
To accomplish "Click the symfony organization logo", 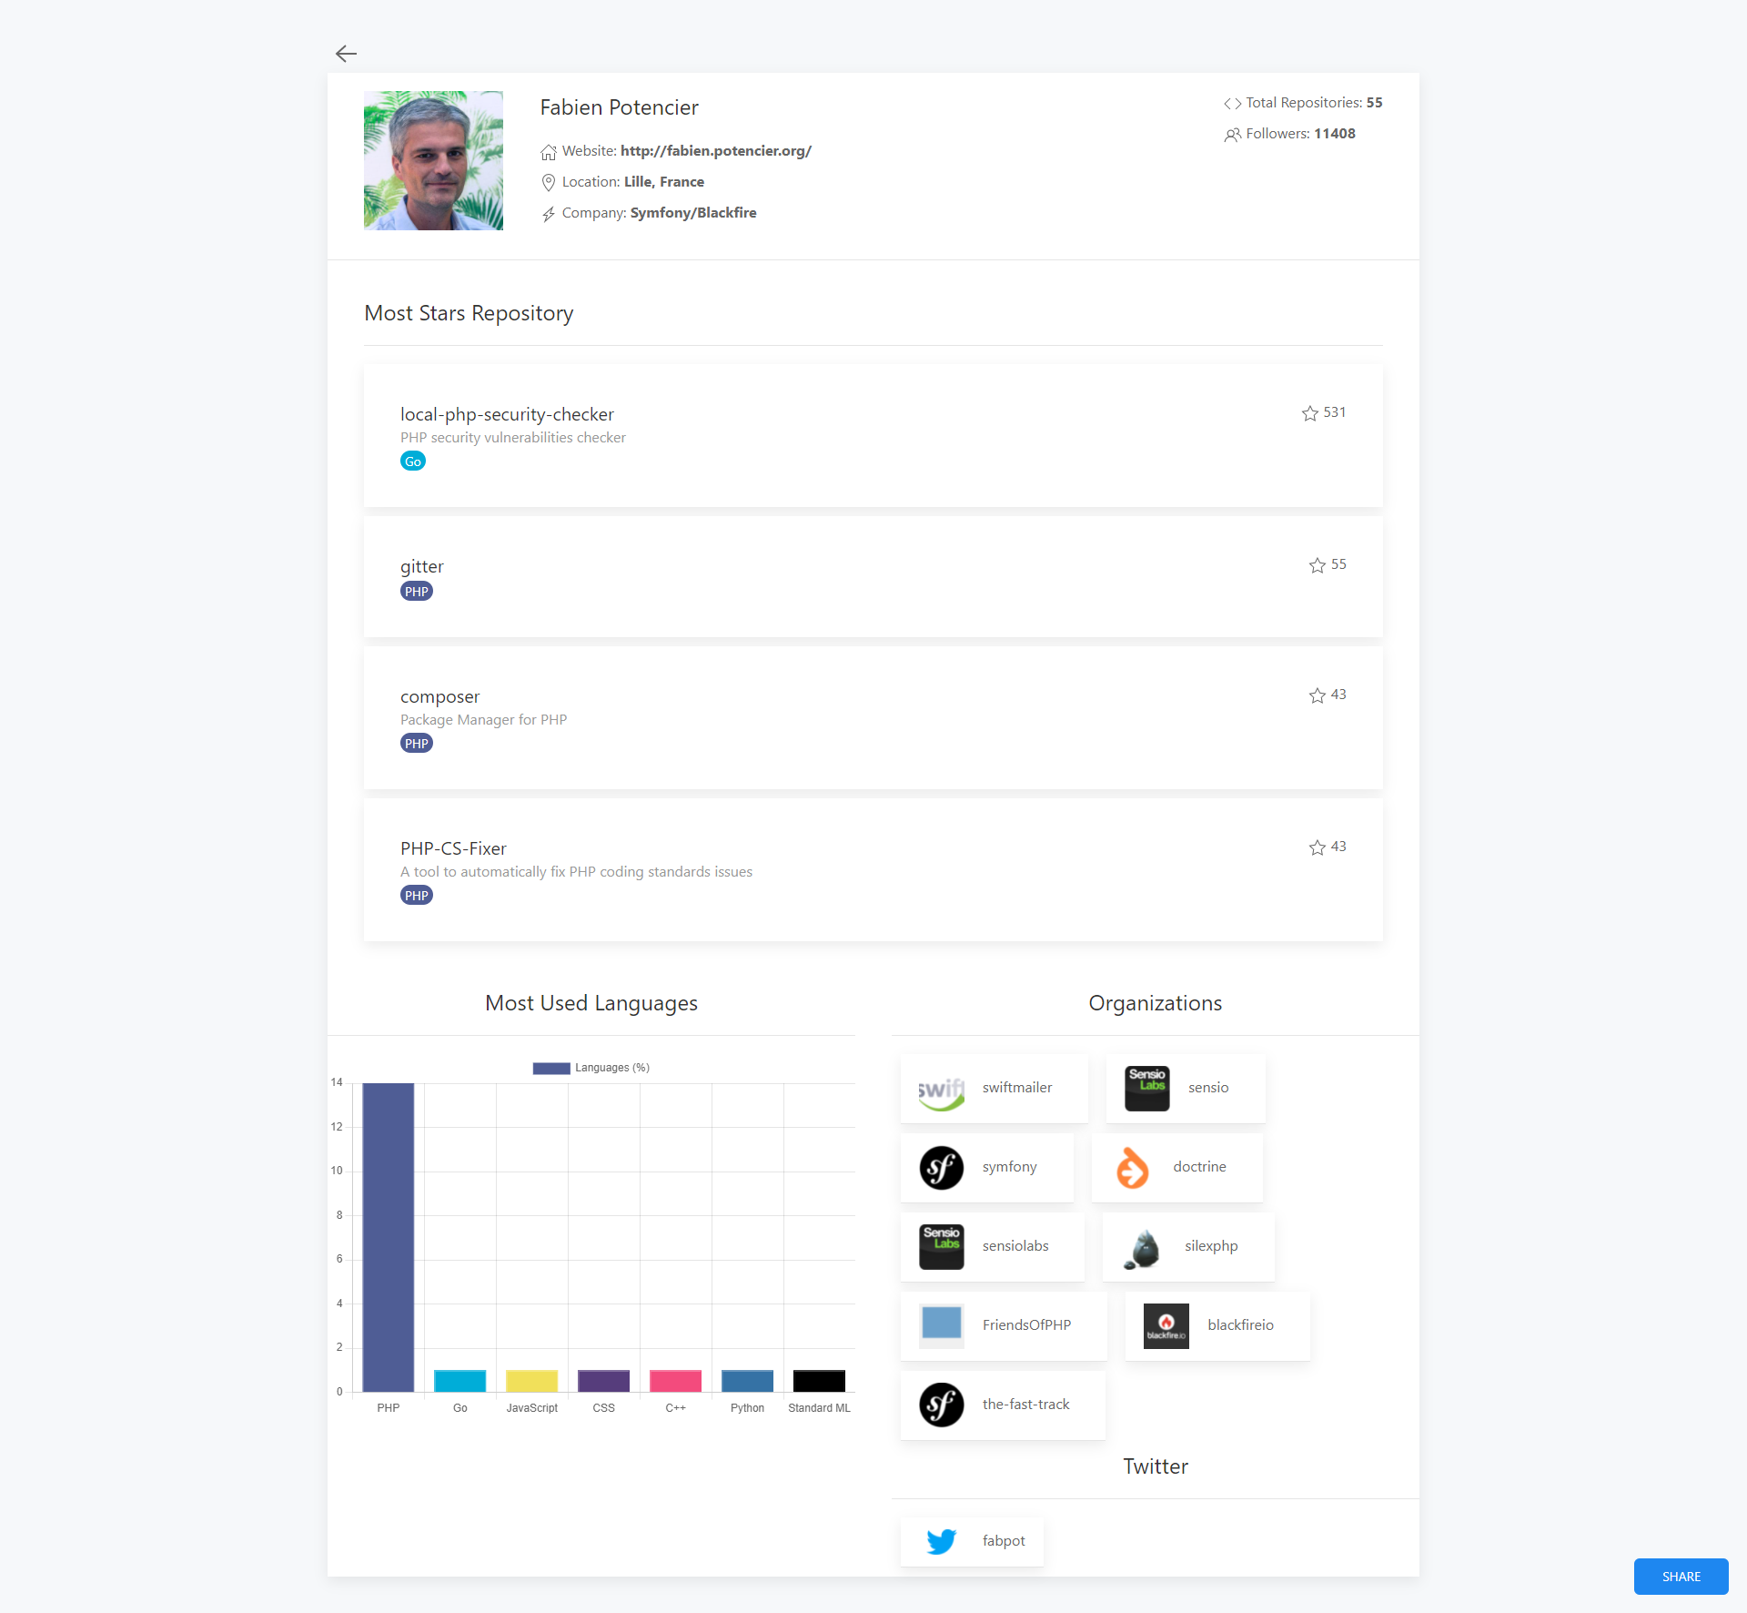I will click(941, 1168).
